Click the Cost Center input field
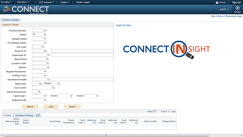This screenshot has height=137, width=243. (x=42, y=88)
